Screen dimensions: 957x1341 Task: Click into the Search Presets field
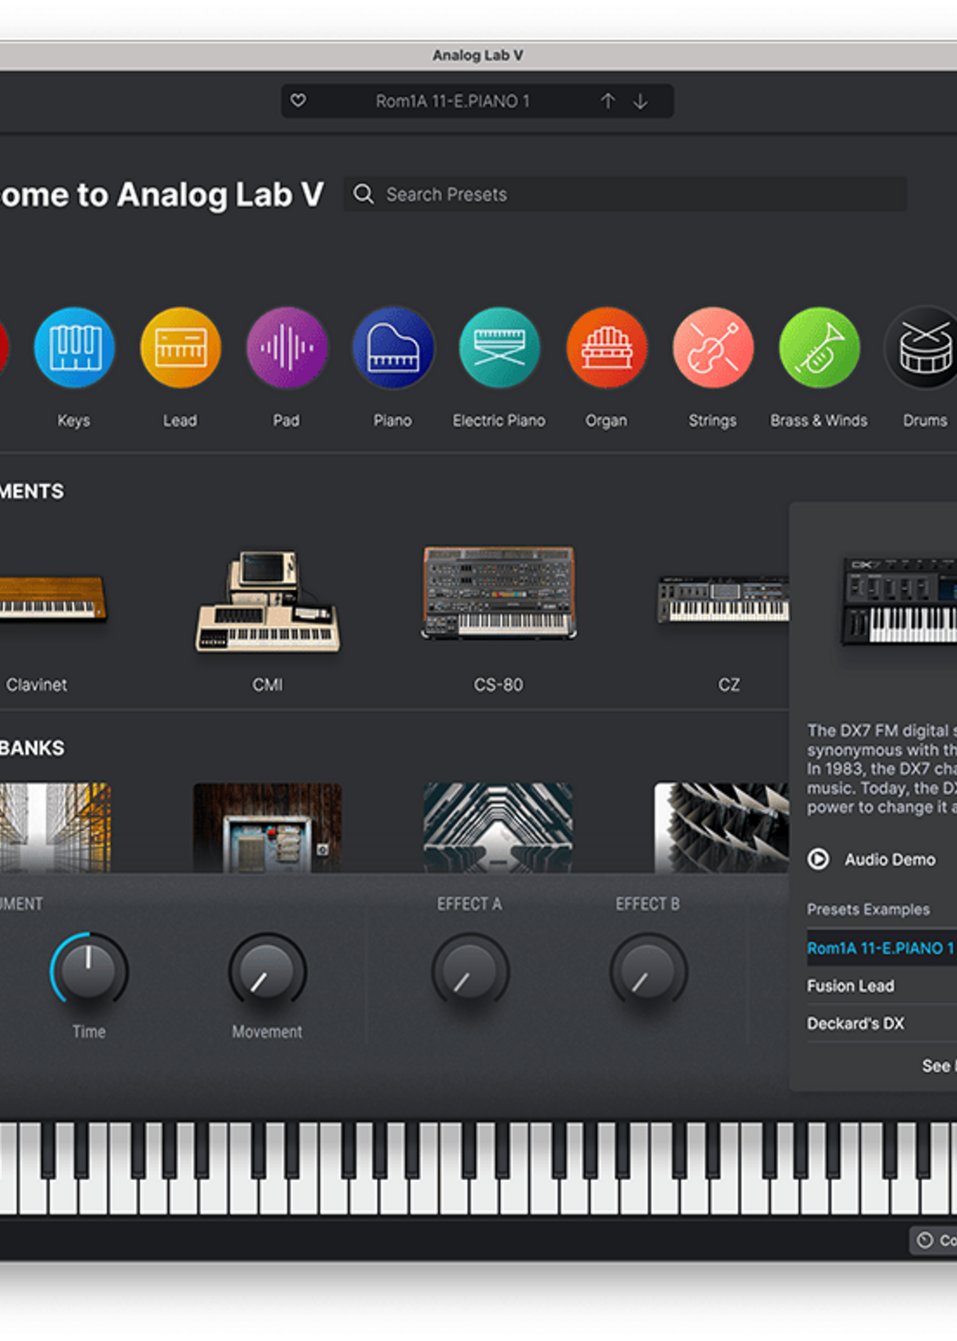click(625, 194)
